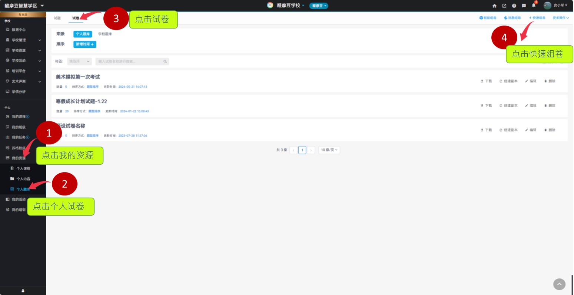Open the help question mark icon
The image size is (574, 295).
pyautogui.click(x=514, y=6)
